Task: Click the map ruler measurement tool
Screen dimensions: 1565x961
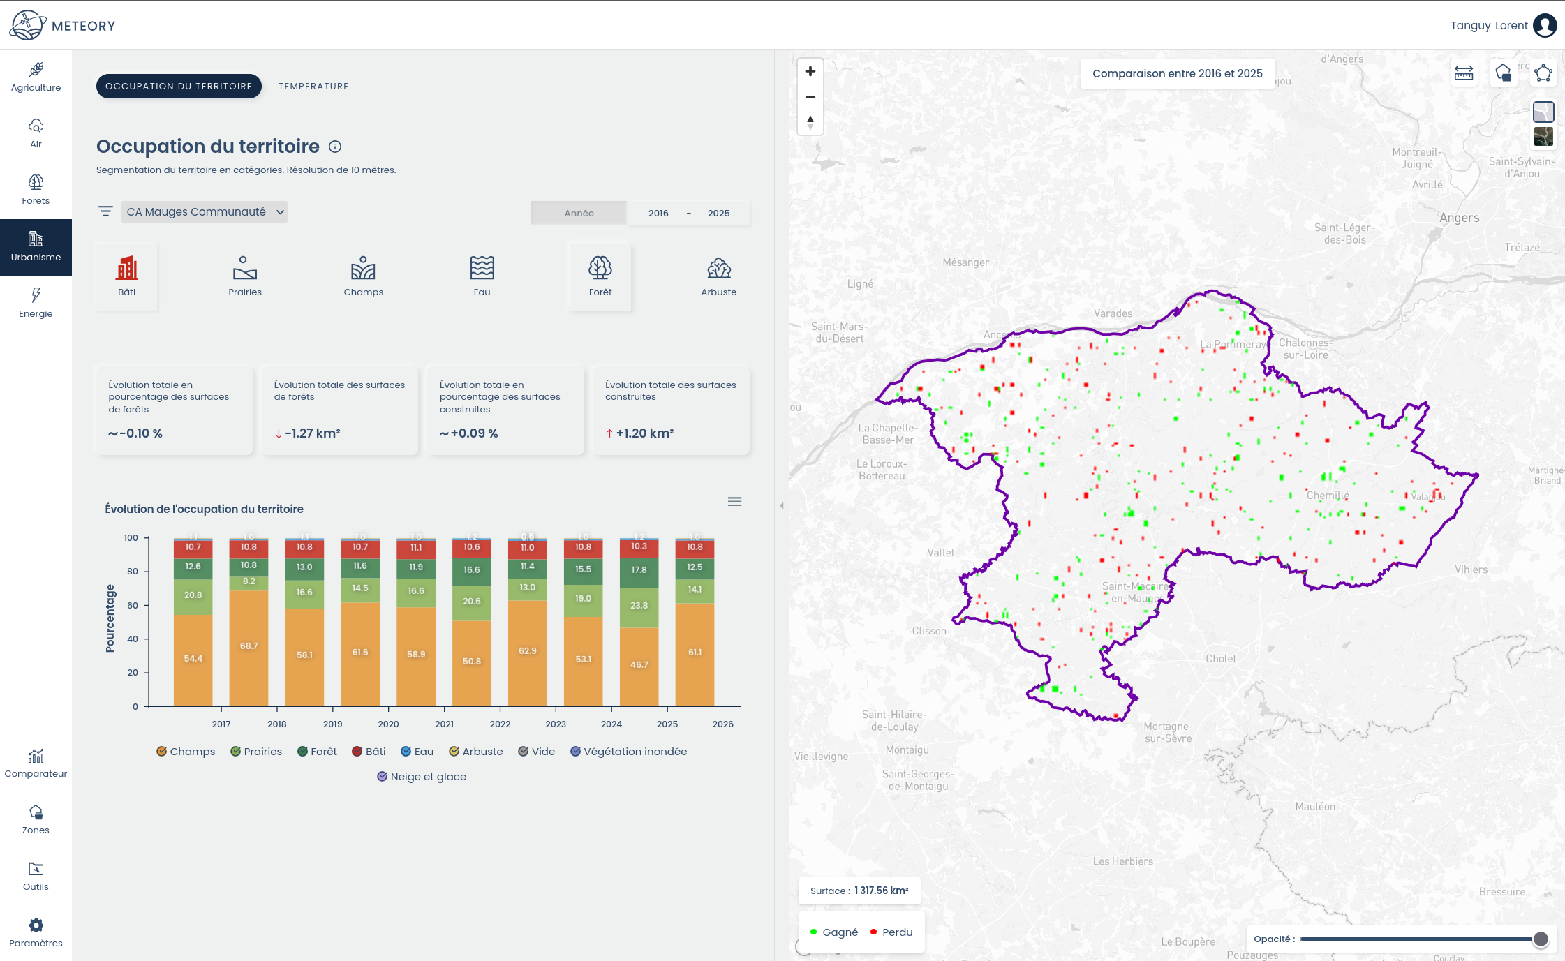Action: point(1463,73)
